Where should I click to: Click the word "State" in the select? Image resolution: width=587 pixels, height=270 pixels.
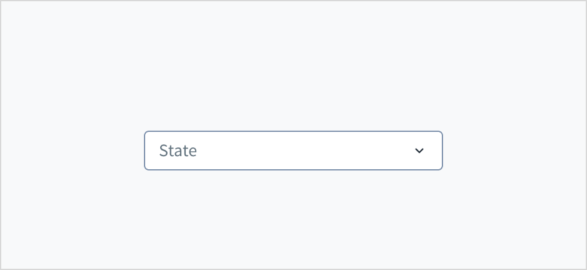pos(178,151)
